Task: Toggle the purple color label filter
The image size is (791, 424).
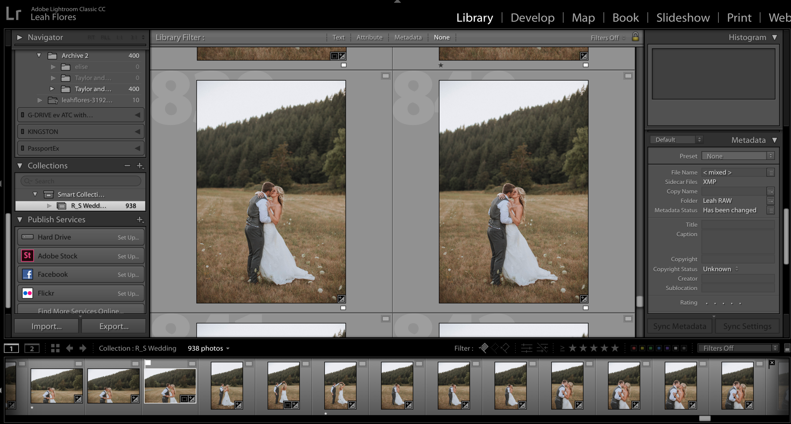Action: point(667,348)
